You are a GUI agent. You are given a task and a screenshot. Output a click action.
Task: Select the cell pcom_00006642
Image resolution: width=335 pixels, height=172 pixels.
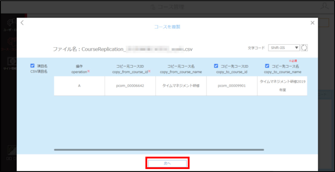pyautogui.click(x=130, y=86)
